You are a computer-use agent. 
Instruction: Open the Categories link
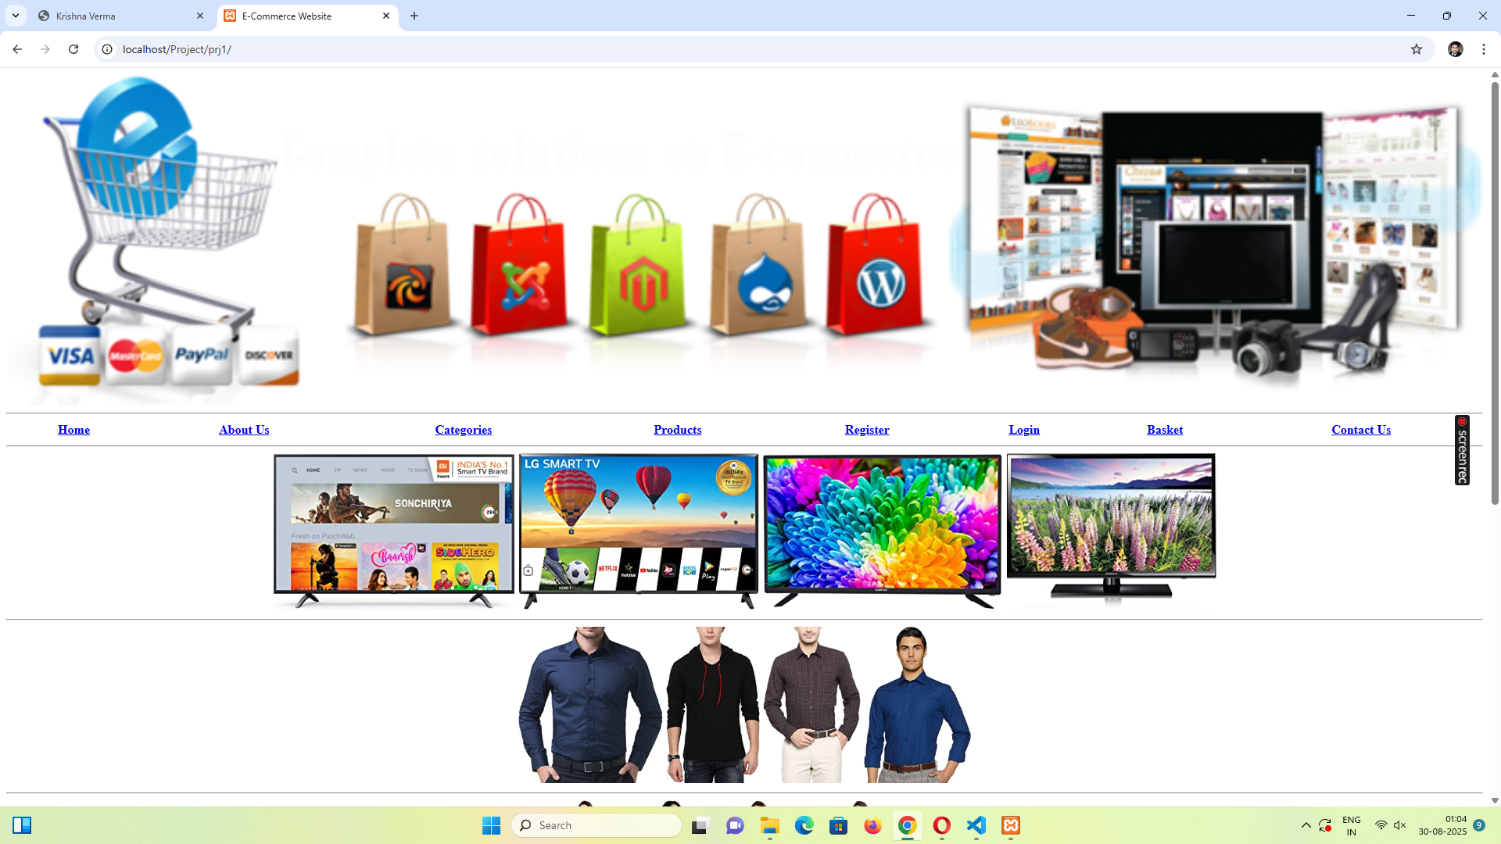[464, 430]
